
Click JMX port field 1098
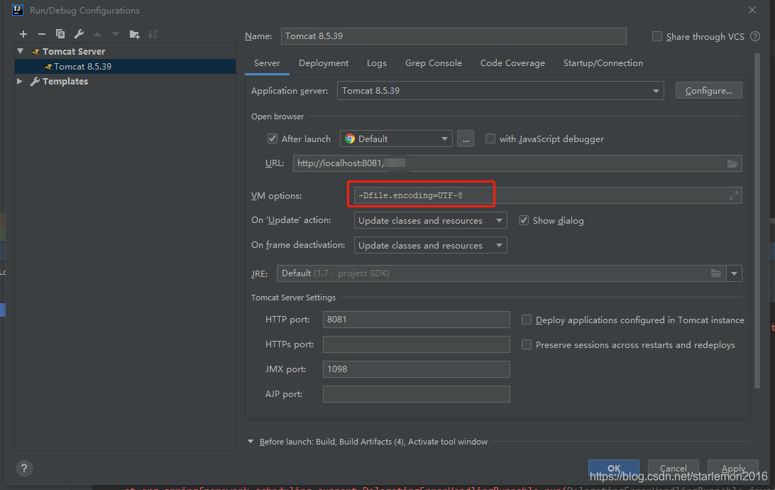(x=416, y=369)
